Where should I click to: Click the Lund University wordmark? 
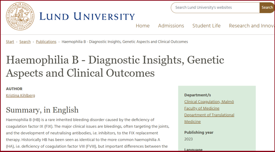pyautogui.click(x=87, y=17)
